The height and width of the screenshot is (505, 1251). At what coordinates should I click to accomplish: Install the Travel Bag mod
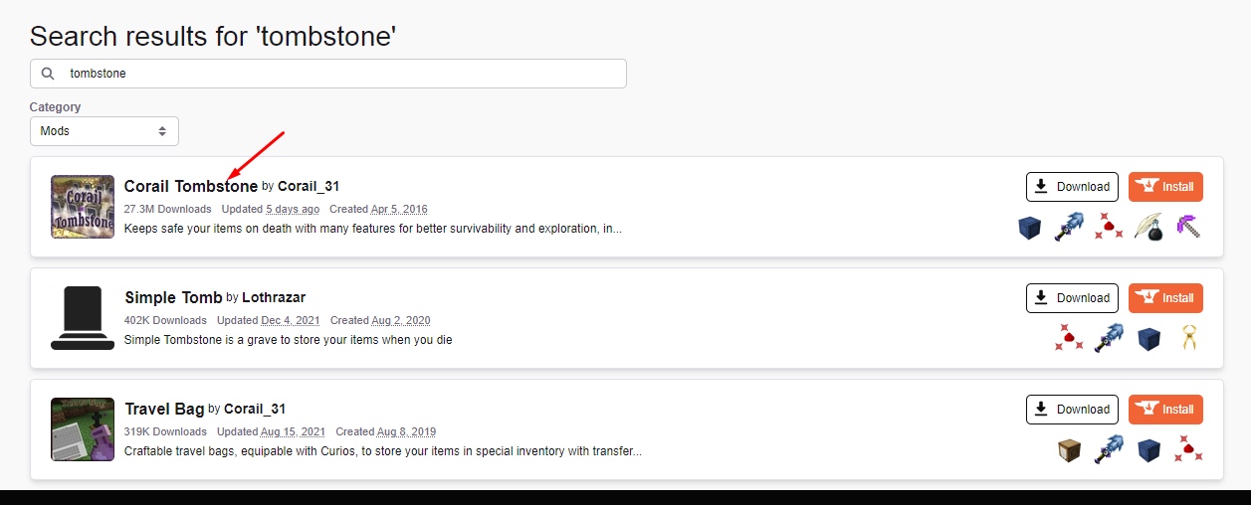coord(1165,410)
